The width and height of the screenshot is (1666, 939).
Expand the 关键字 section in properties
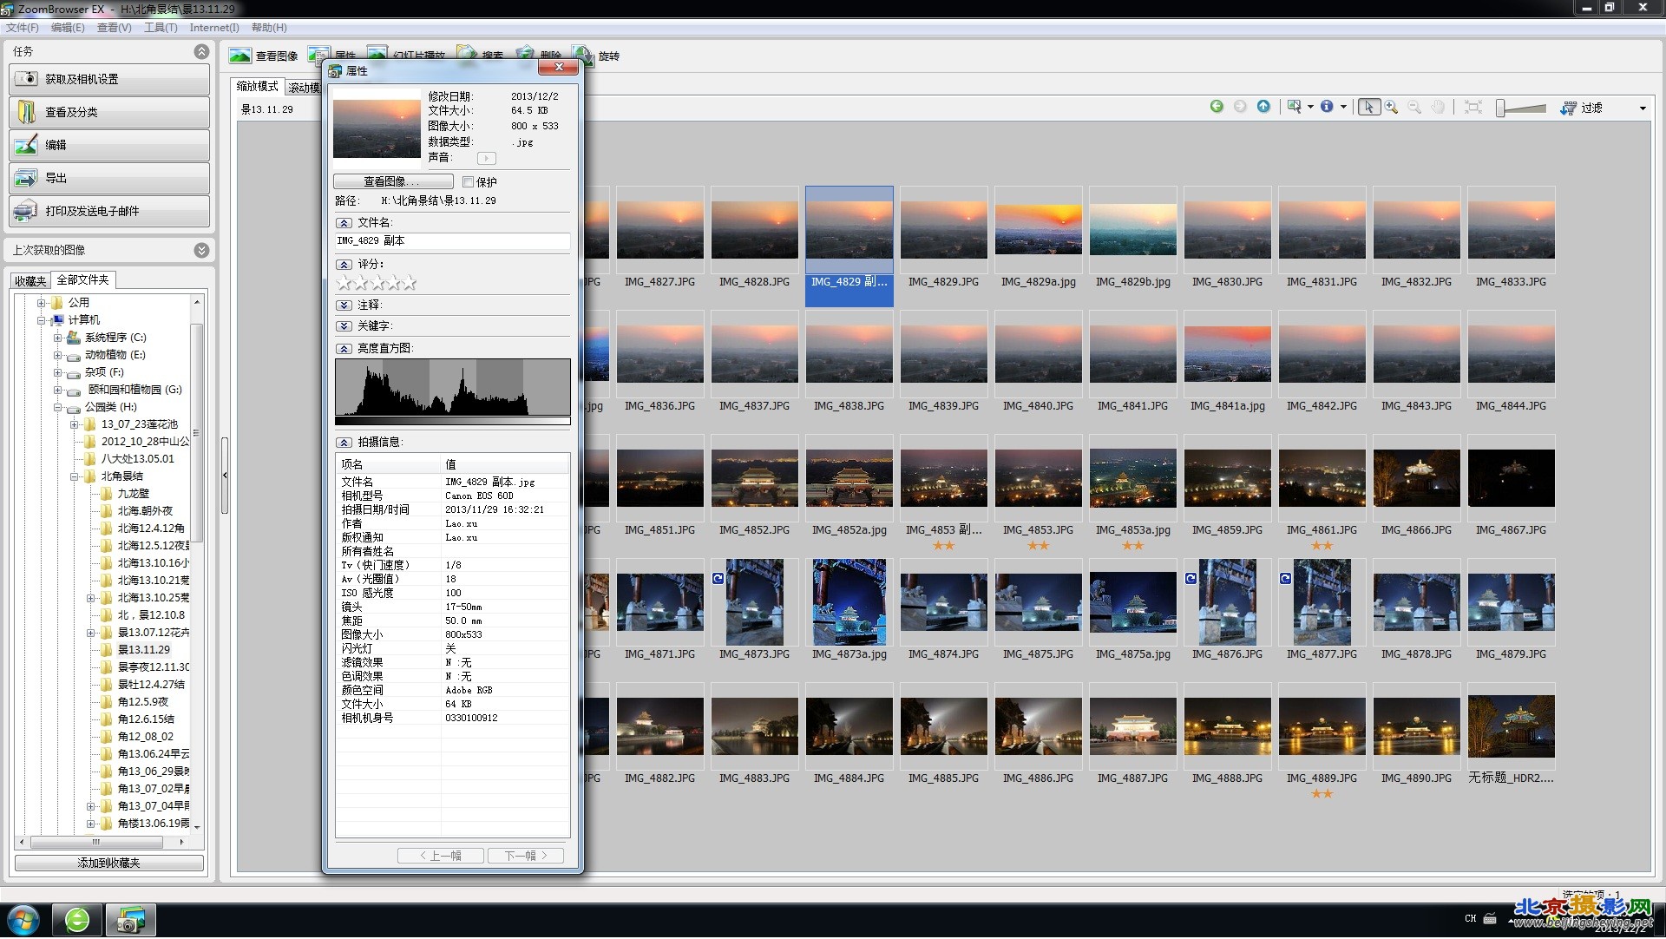(x=344, y=326)
